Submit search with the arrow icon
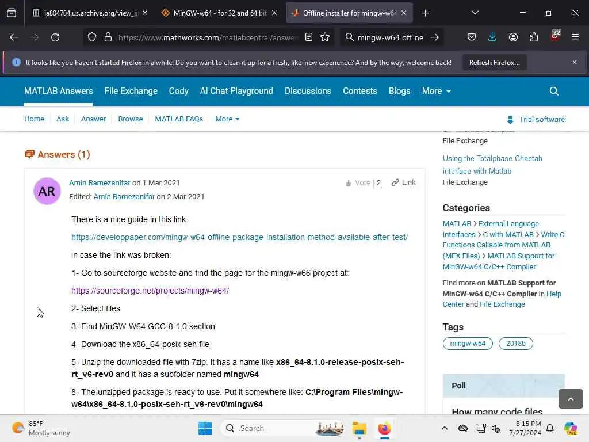This screenshot has width=589, height=442. coord(435,37)
